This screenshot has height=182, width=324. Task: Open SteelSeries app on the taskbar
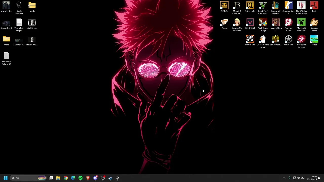point(118,178)
